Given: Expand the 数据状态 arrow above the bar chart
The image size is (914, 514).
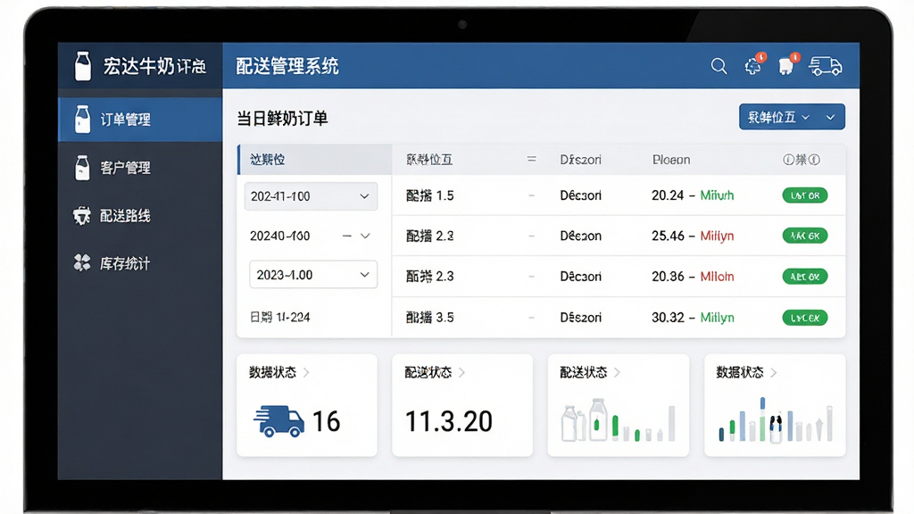Looking at the screenshot, I should [774, 372].
